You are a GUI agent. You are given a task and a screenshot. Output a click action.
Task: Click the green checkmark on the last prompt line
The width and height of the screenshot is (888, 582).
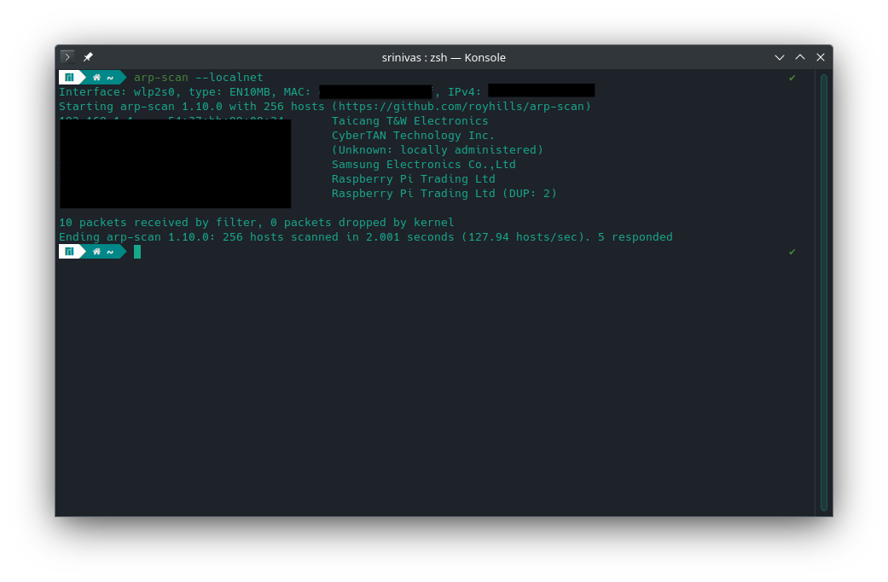792,252
